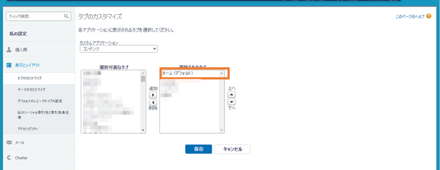This screenshot has width=440, height=170.
Task: Click the Chatter C icon in sidebar
Action: pyautogui.click(x=9, y=158)
